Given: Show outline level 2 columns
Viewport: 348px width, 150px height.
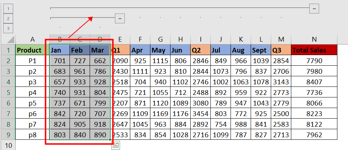Looking at the screenshot, I should (8, 18).
